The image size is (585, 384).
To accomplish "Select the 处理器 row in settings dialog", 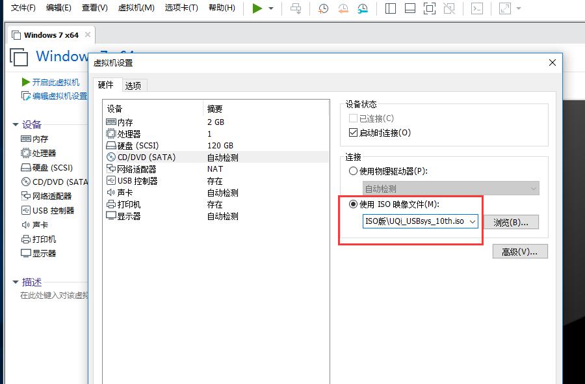I will click(216, 133).
